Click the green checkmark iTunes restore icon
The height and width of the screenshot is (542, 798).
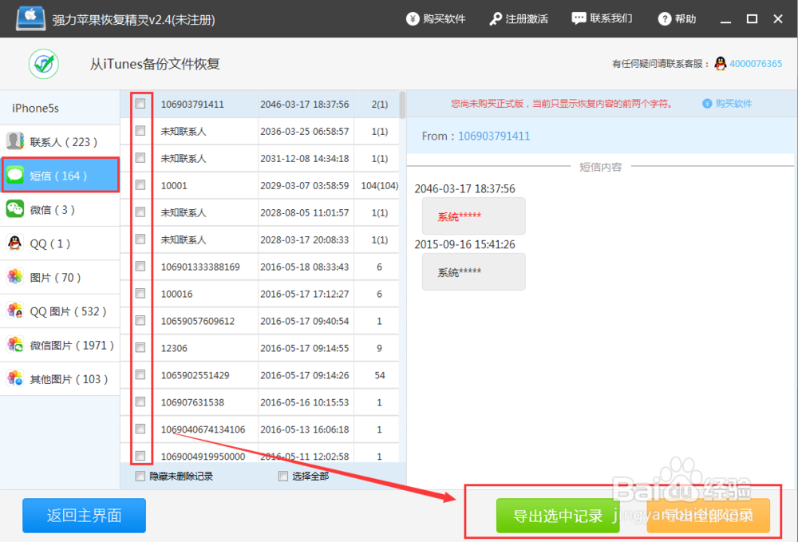pyautogui.click(x=44, y=64)
